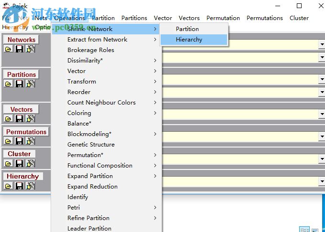The height and width of the screenshot is (232, 325).
Task: Choose Partition in Shrink Network submenu
Action: 194,29
